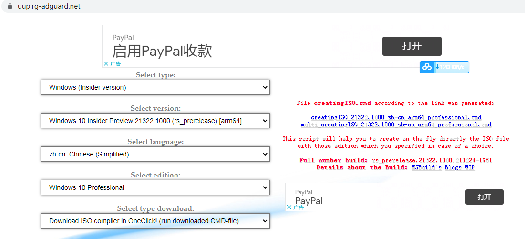The image size is (525, 239).
Task: Open the Blogs WIP link
Action: point(460,167)
